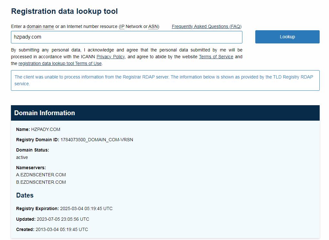This screenshot has height=240, width=329.
Task: Click nameserver B.EZDNSCENTER.COM
Action: coord(41,182)
